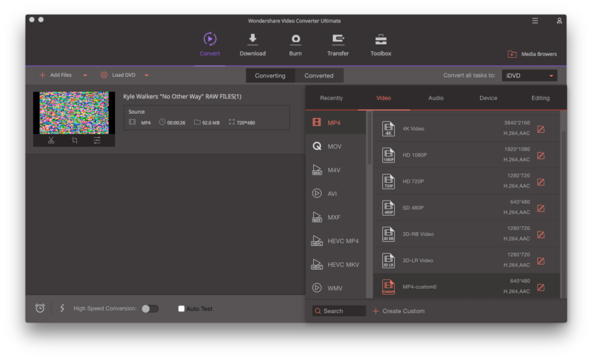592x359 pixels.
Task: Select the HEVC MKV format
Action: (335, 264)
